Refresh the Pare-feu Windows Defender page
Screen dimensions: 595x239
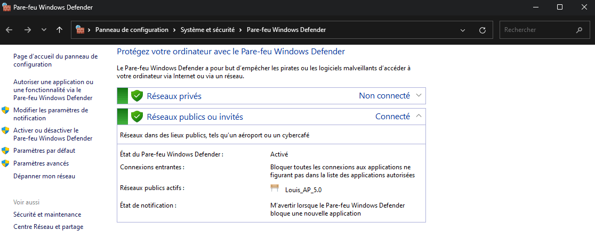point(483,30)
